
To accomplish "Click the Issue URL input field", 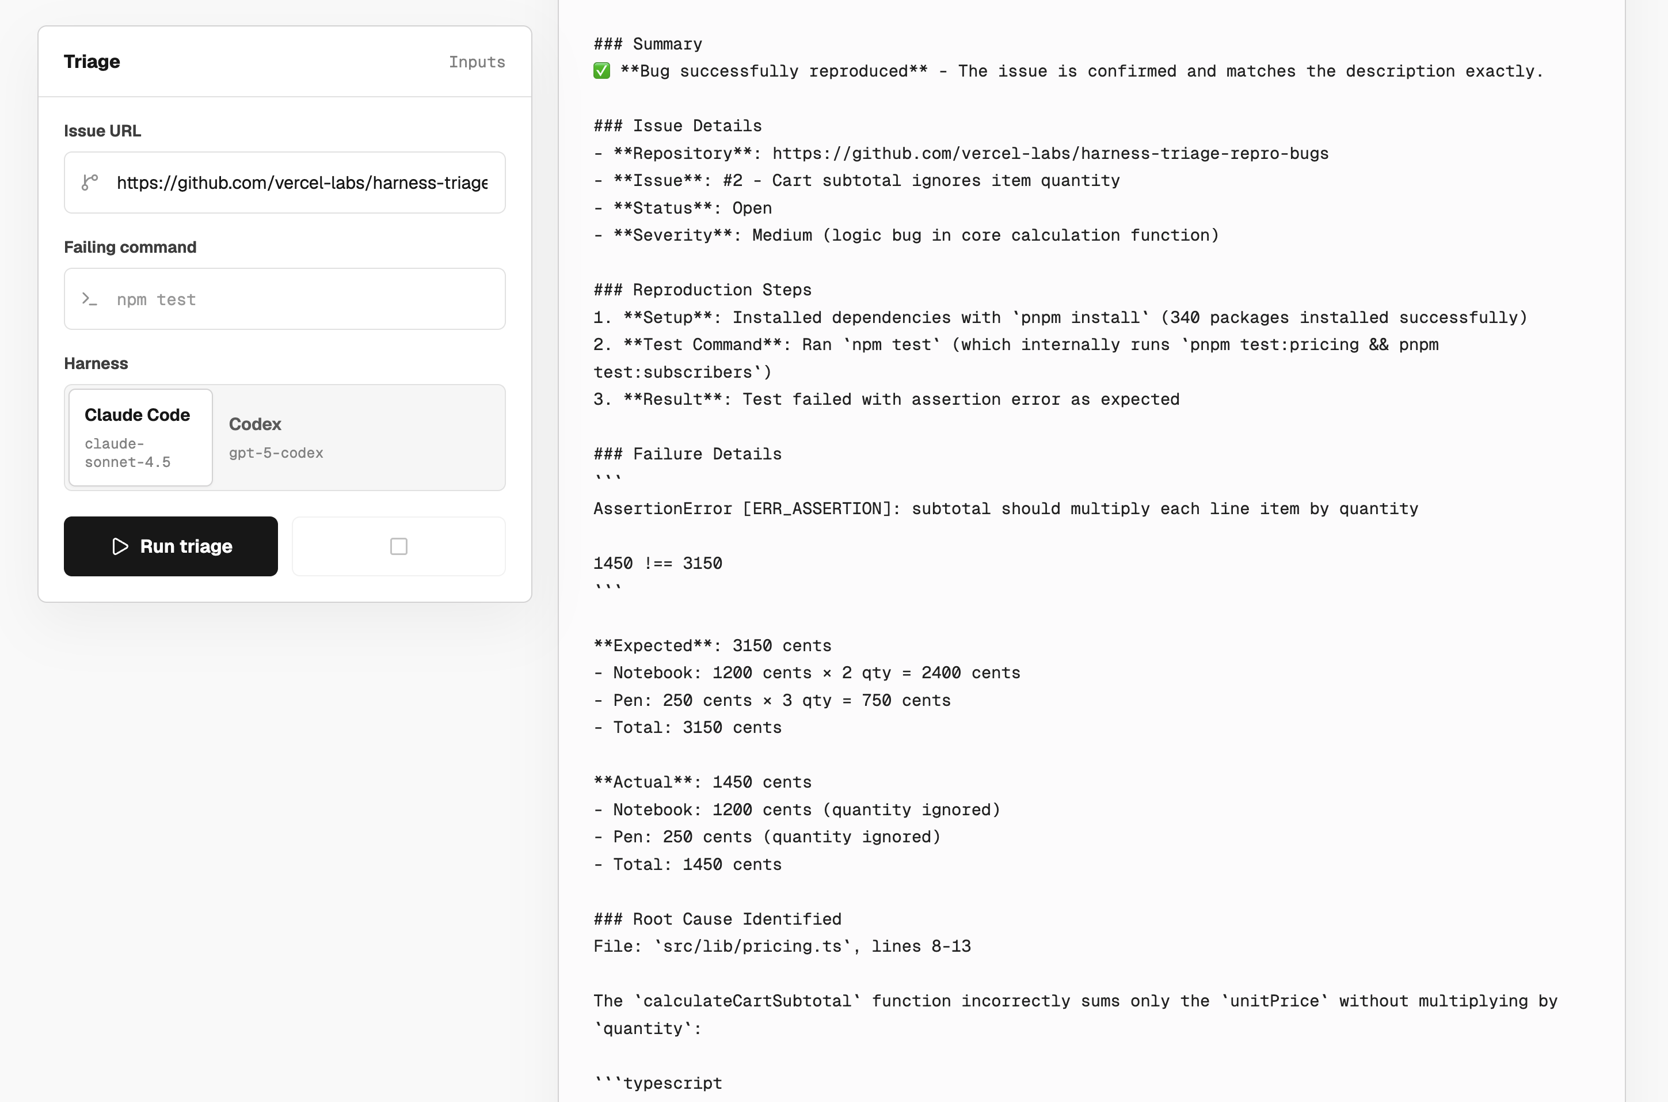I will click(284, 183).
